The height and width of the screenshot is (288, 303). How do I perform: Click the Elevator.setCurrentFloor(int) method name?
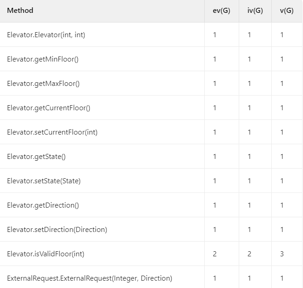(x=52, y=132)
